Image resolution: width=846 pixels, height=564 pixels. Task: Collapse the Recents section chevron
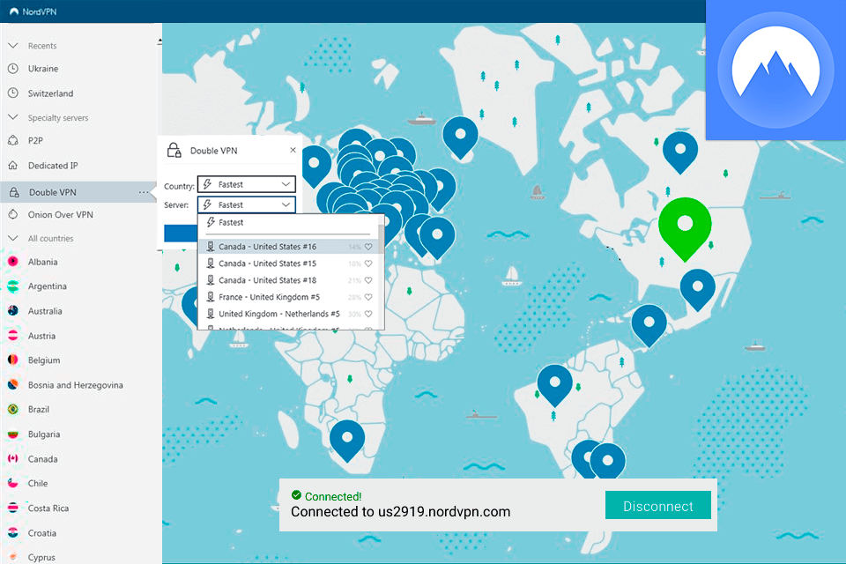(x=13, y=45)
